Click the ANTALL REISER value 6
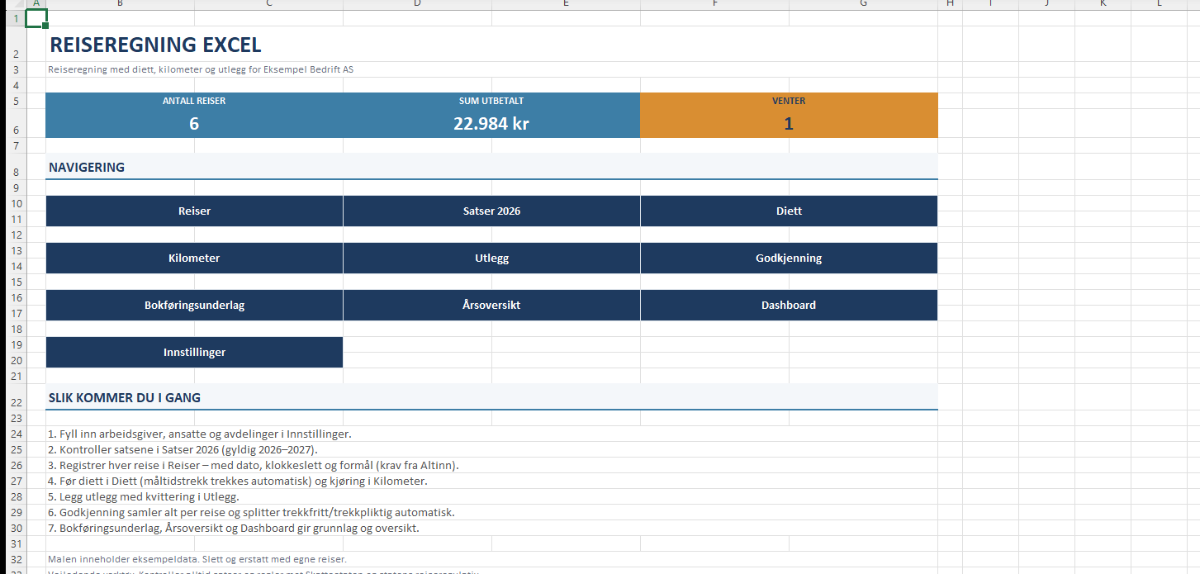1200x574 pixels. [194, 124]
